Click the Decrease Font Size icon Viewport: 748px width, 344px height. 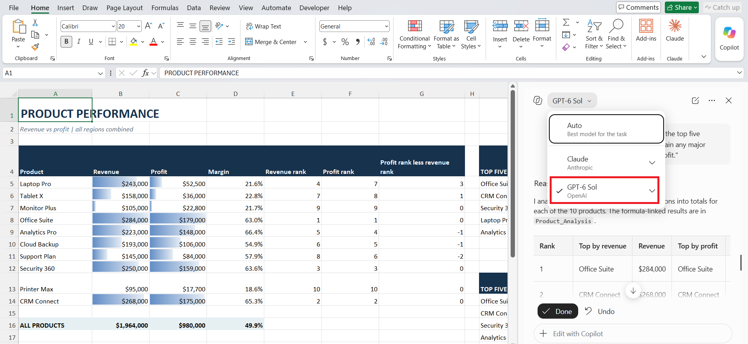coord(161,26)
